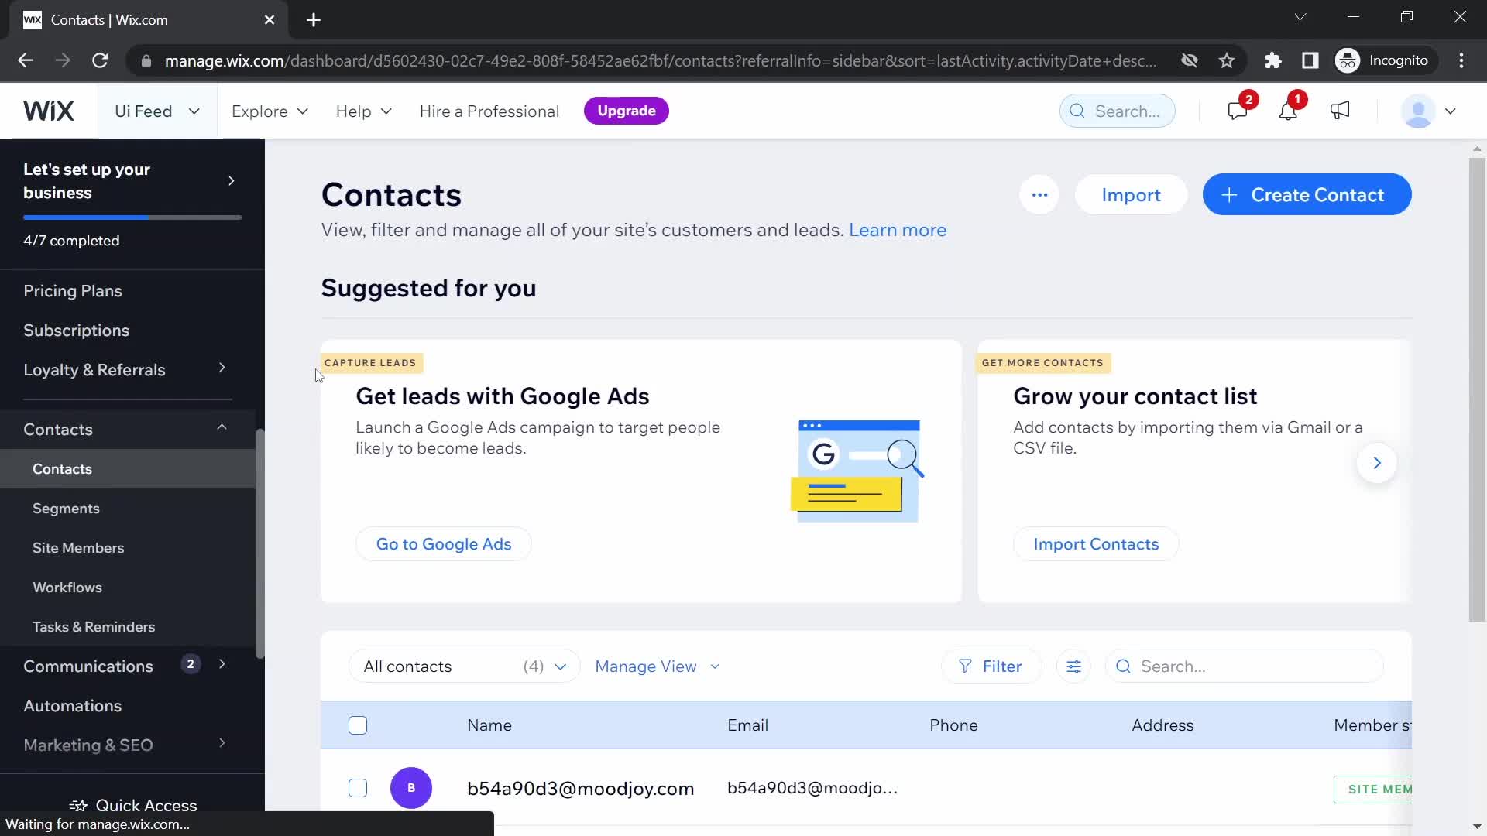Open the browser extensions puzzle icon
Image resolution: width=1487 pixels, height=836 pixels.
coord(1273,60)
